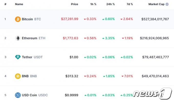Screen dimensions: 174x102
Task: Click the Bitcoin orange coin icon
Action: (18, 19)
